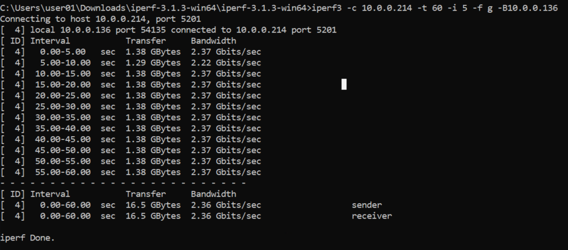Viewport: 568px width, 250px height.
Task: Click the summary section Interval header
Action: pos(50,194)
